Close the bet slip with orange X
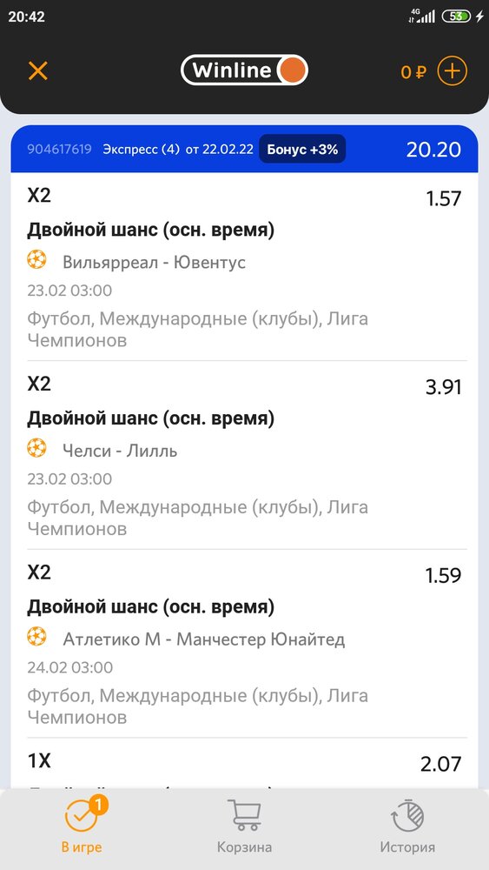The height and width of the screenshot is (870, 489). [x=37, y=71]
